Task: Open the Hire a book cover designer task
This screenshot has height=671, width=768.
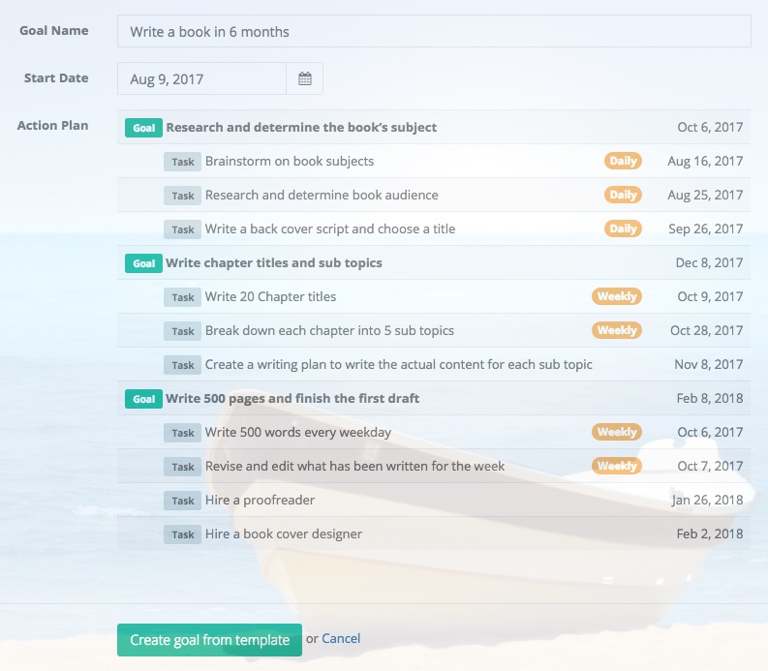Action: point(284,534)
